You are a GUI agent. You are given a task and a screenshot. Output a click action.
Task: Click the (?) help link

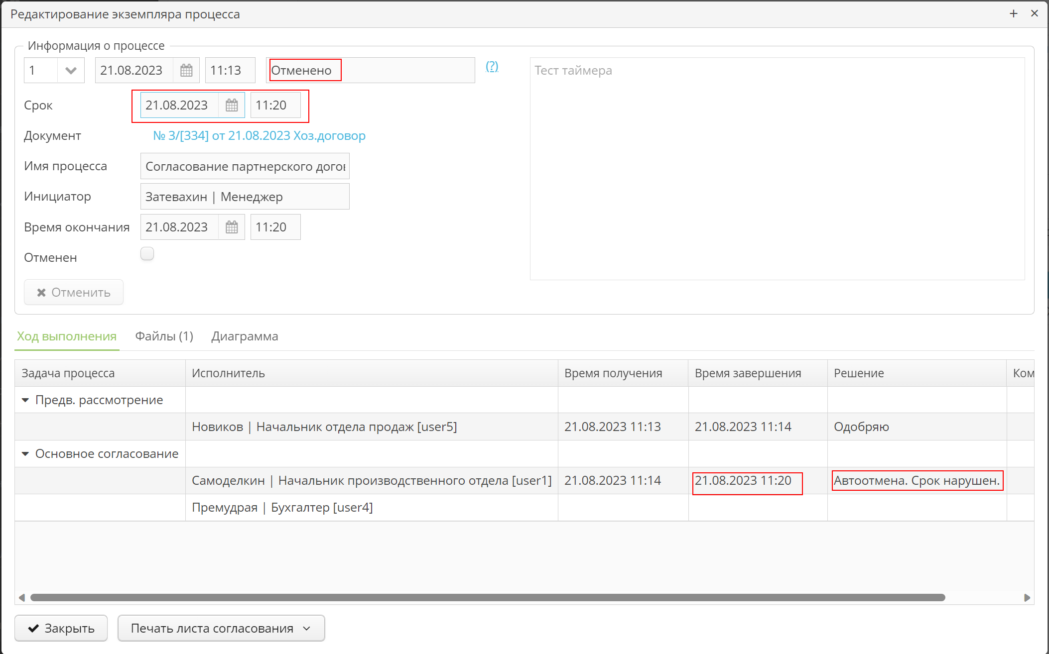coord(492,66)
